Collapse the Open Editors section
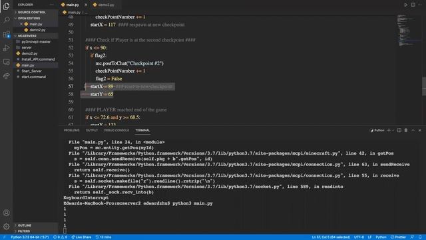The image size is (426, 240). (x=35, y=18)
